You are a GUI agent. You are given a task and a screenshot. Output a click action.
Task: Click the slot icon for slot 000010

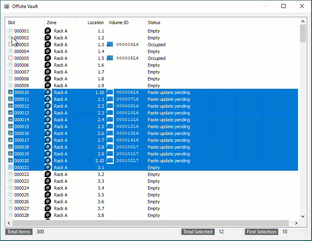tap(10, 92)
